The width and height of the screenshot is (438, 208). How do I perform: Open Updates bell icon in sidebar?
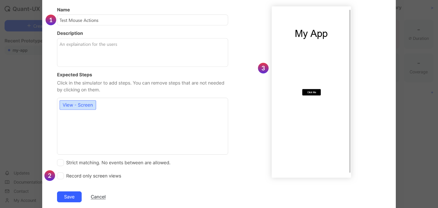coord(7,173)
